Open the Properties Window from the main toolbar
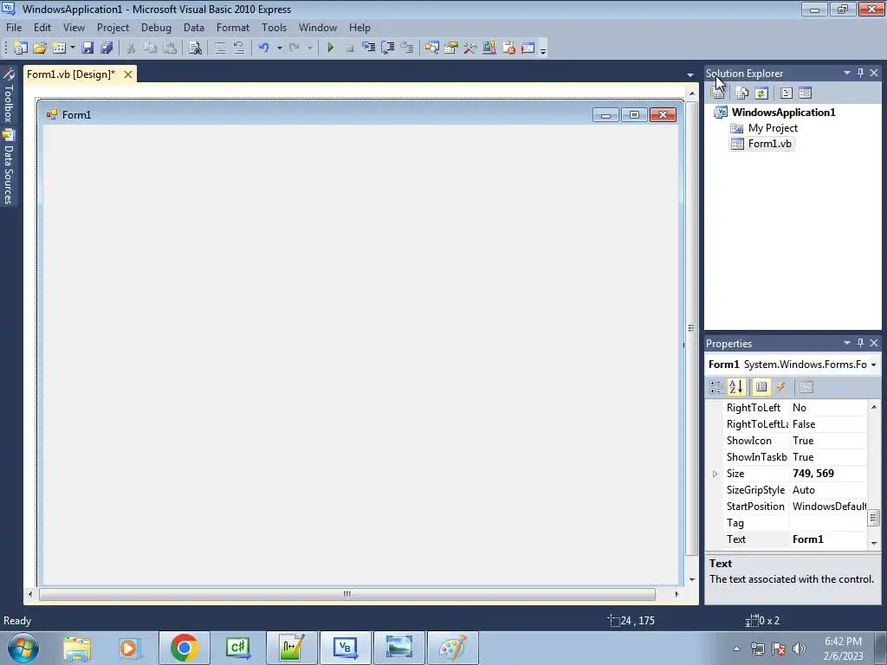 click(450, 48)
